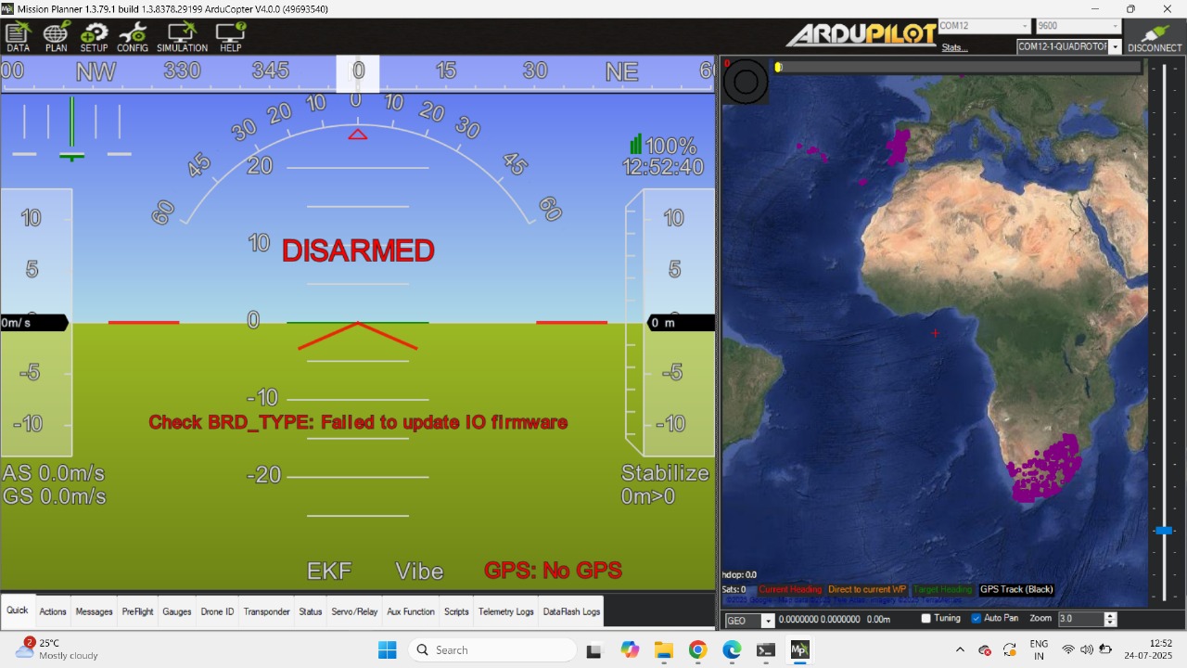Open the DATA flight data view
Image resolution: width=1187 pixels, height=668 pixels.
pyautogui.click(x=18, y=37)
